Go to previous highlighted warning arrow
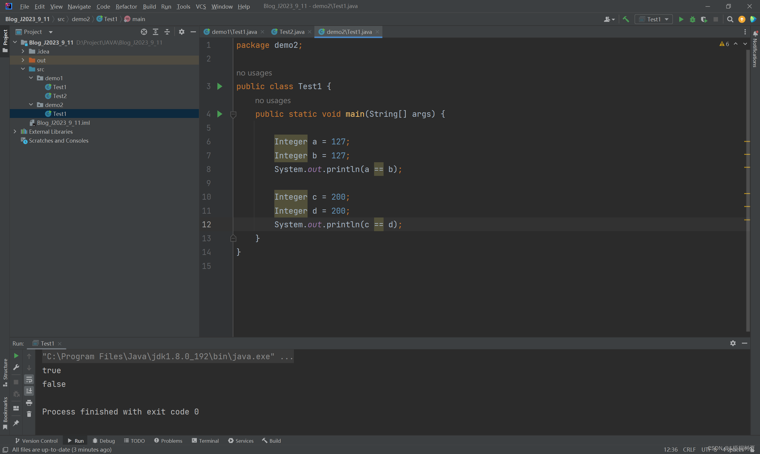The height and width of the screenshot is (454, 760). click(736, 44)
